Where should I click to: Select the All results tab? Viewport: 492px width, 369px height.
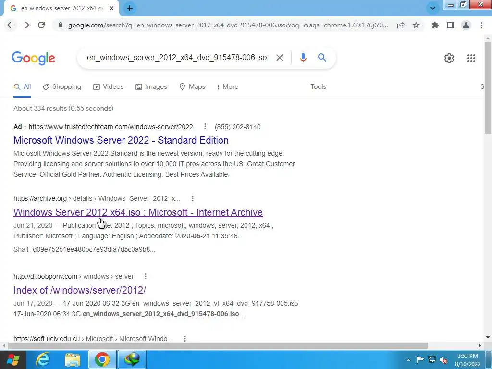[x=22, y=87]
